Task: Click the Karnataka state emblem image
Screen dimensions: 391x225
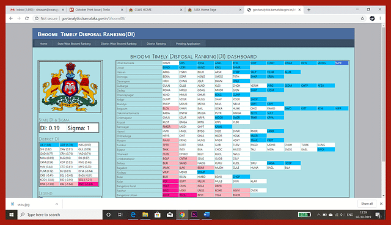Action: pos(70,87)
